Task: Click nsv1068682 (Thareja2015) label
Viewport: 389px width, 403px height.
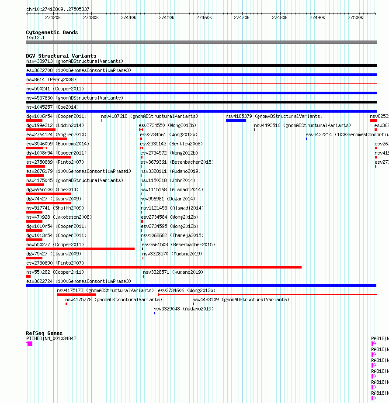Action: [172, 235]
